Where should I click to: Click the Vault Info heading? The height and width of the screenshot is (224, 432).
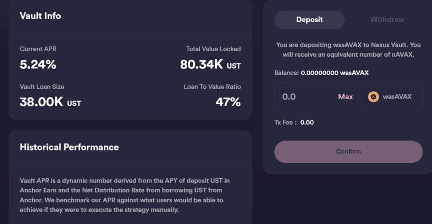pos(40,16)
